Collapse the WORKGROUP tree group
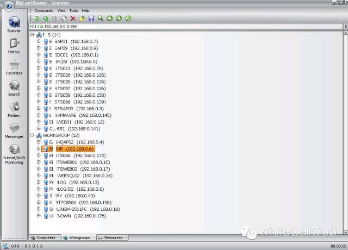The height and width of the screenshot is (250, 348). click(x=33, y=135)
